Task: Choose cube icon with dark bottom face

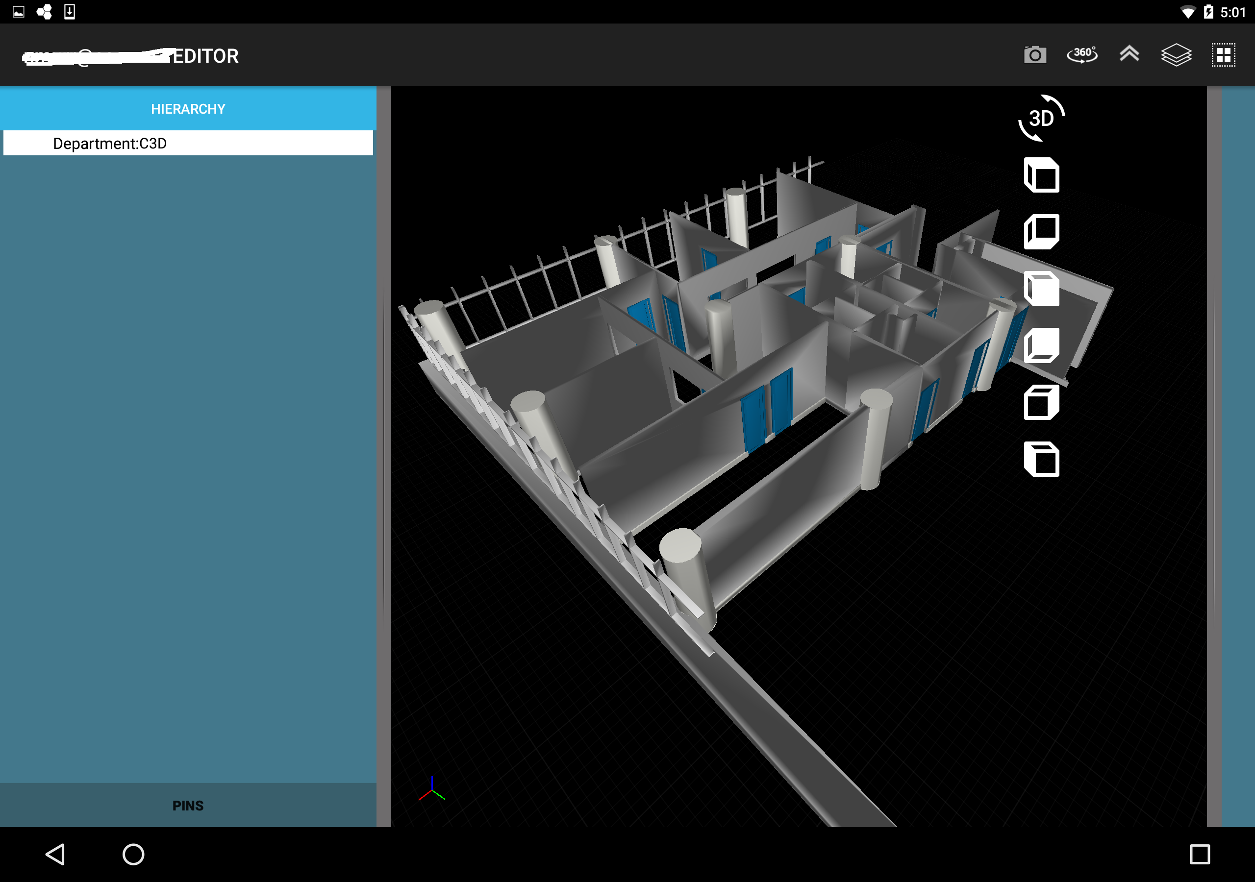Action: (x=1041, y=345)
